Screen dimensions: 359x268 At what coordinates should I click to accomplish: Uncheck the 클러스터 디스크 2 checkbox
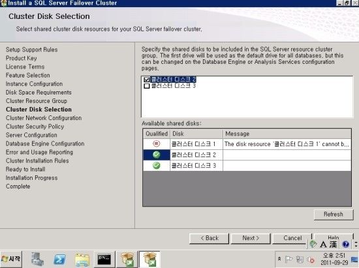click(146, 80)
